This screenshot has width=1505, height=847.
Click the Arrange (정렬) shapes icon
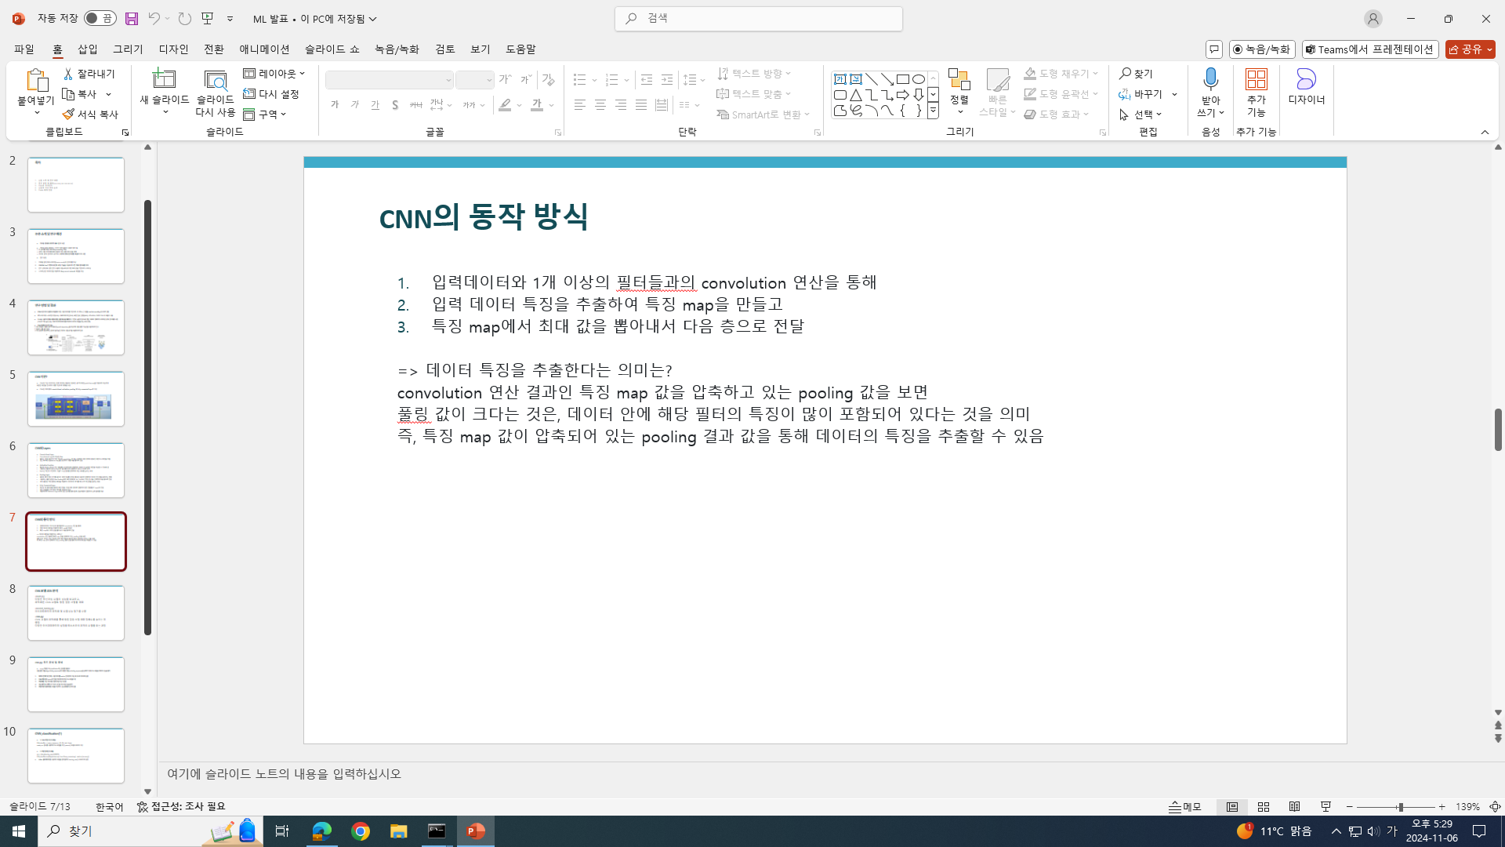(x=959, y=81)
